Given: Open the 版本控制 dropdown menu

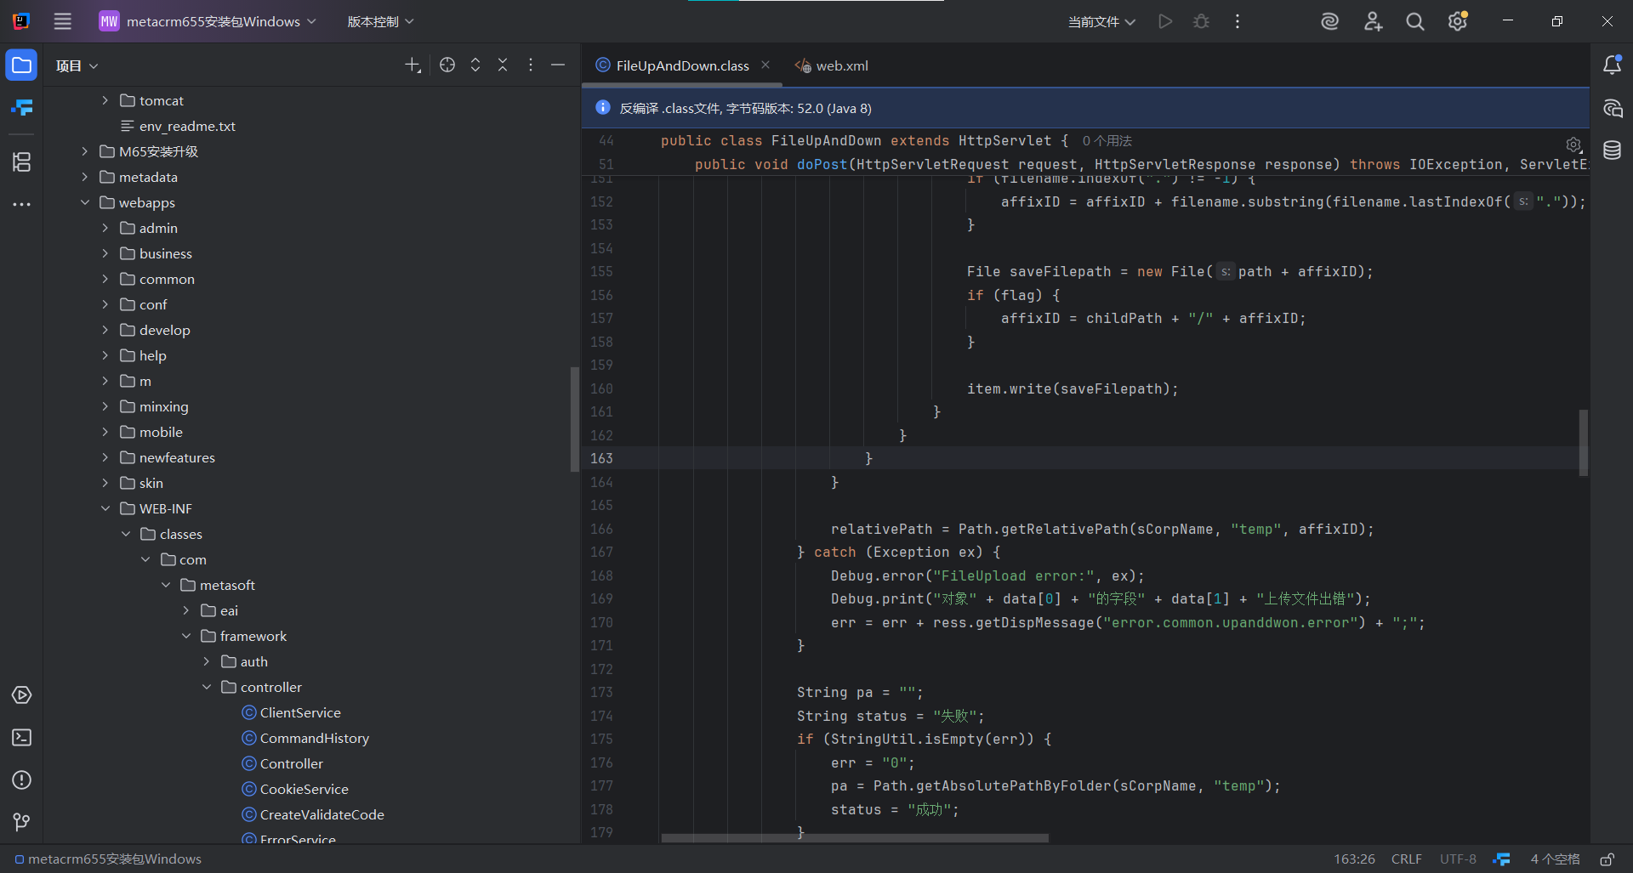Looking at the screenshot, I should click(x=380, y=21).
